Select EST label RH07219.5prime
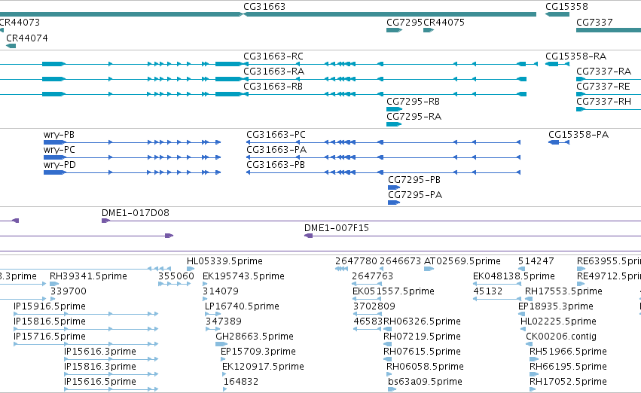641x393 pixels. pyautogui.click(x=422, y=337)
